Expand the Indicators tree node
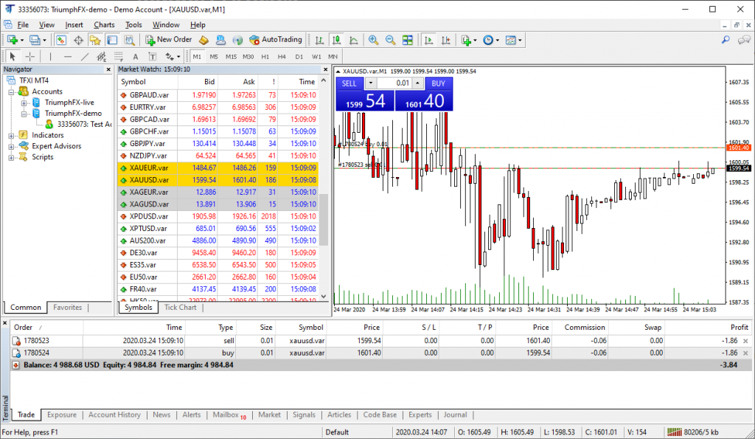Viewport: 755px width, 439px height. pos(11,136)
